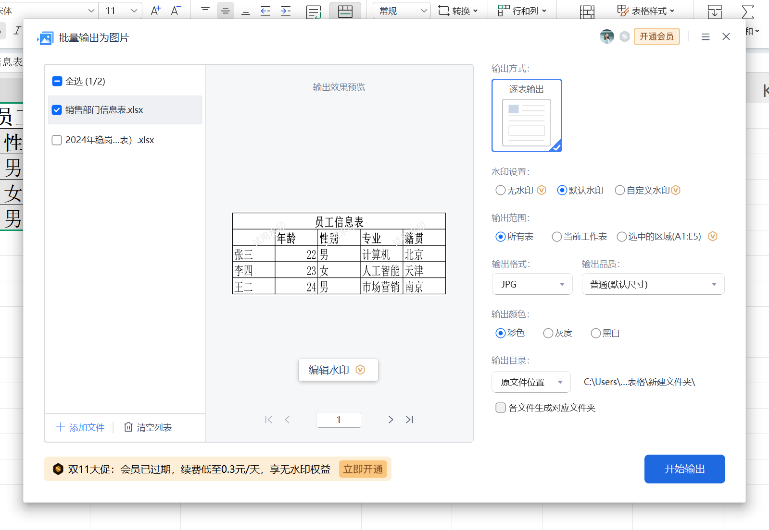Click the freeze panes icon
The width and height of the screenshot is (769, 530).
(x=587, y=12)
